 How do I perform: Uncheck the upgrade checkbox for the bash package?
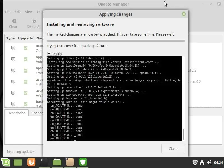click(x=25, y=104)
